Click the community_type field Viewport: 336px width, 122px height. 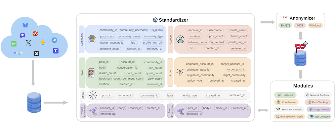153,36
